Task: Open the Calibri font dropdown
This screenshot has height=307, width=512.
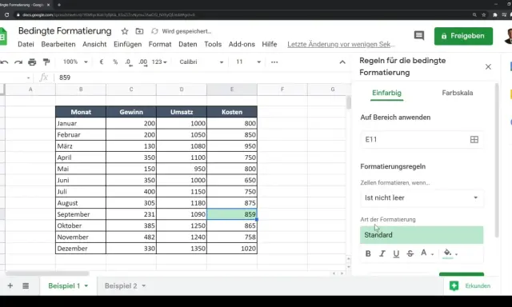Action: pos(201,62)
